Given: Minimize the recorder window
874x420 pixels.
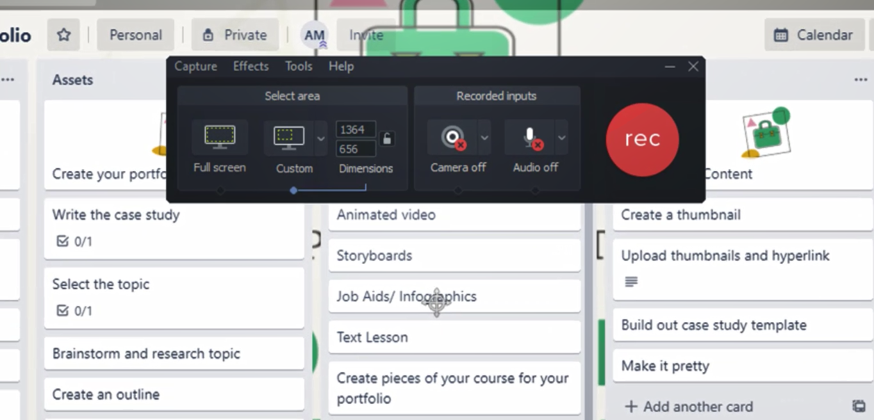Looking at the screenshot, I should coord(670,67).
